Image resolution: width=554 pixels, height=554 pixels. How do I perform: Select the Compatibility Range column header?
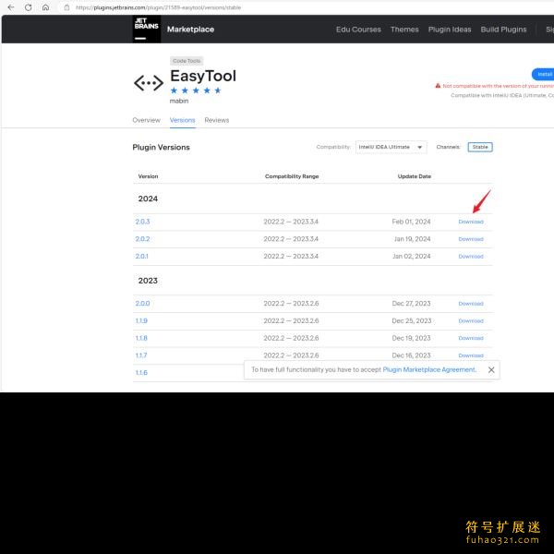point(292,176)
